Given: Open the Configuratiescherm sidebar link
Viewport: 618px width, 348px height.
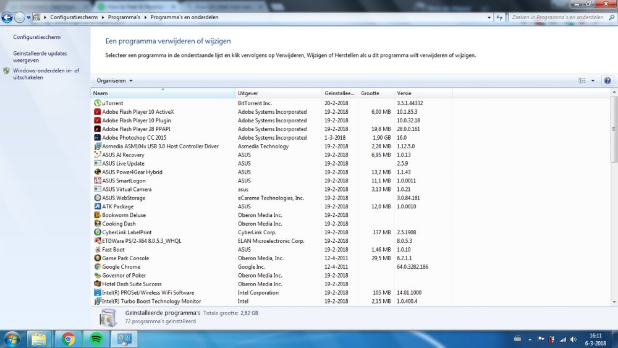Looking at the screenshot, I should 37,38.
